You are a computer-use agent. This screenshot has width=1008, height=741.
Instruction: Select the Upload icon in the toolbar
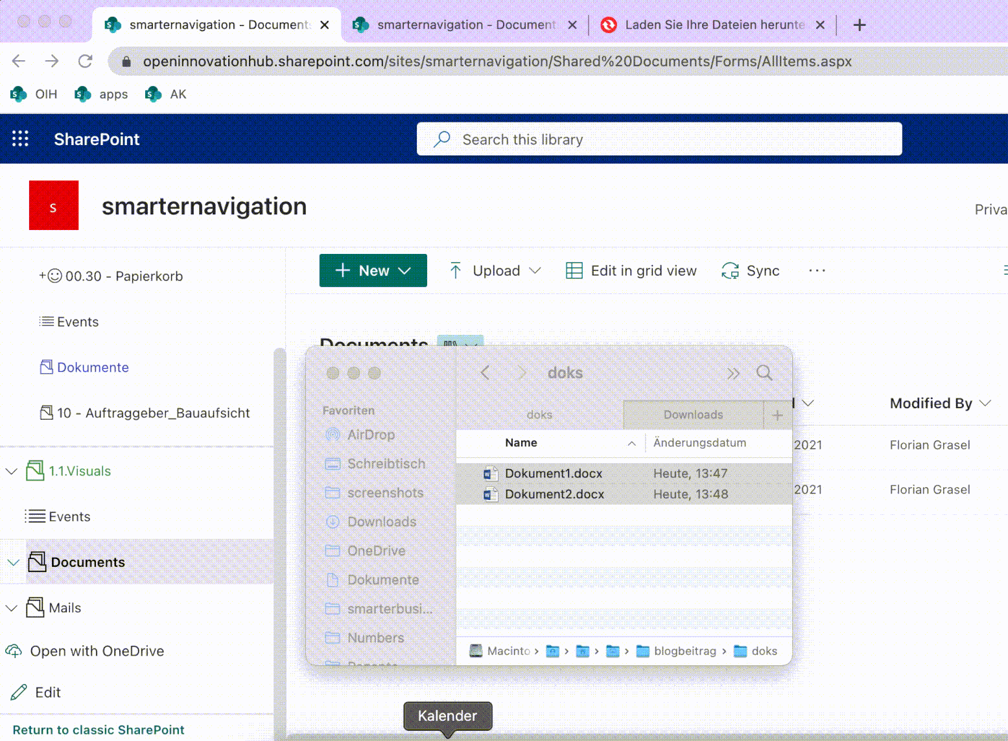pyautogui.click(x=456, y=270)
